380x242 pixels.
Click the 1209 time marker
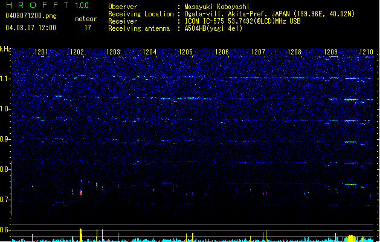click(x=331, y=51)
